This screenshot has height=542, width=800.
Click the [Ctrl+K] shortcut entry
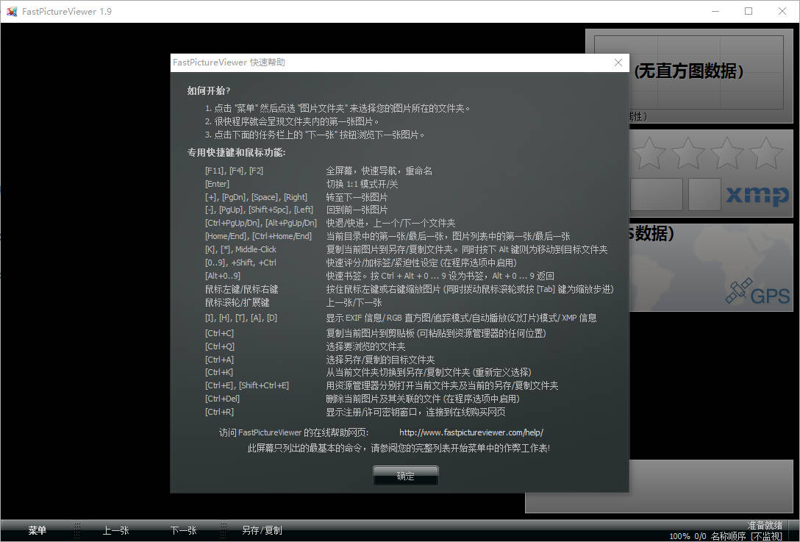[219, 373]
